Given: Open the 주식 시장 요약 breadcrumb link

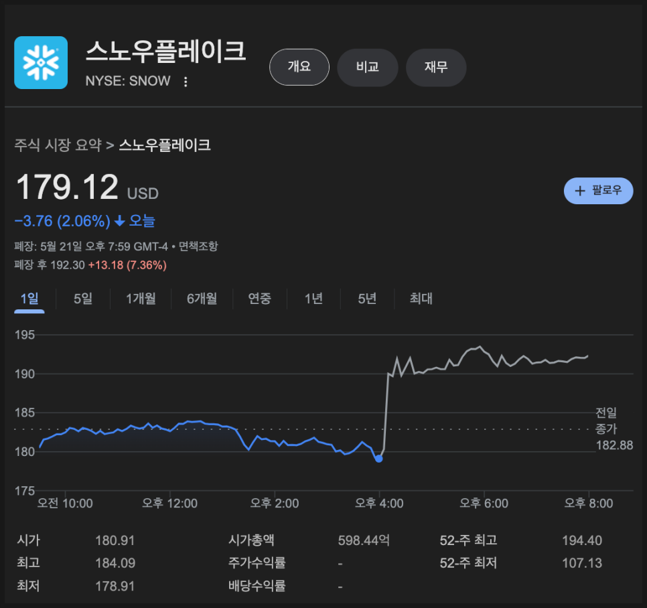Looking at the screenshot, I should pos(58,145).
